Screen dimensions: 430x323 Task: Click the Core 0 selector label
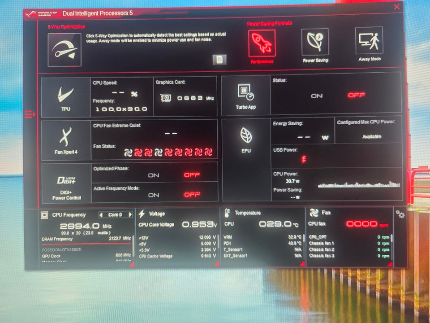[115, 214]
